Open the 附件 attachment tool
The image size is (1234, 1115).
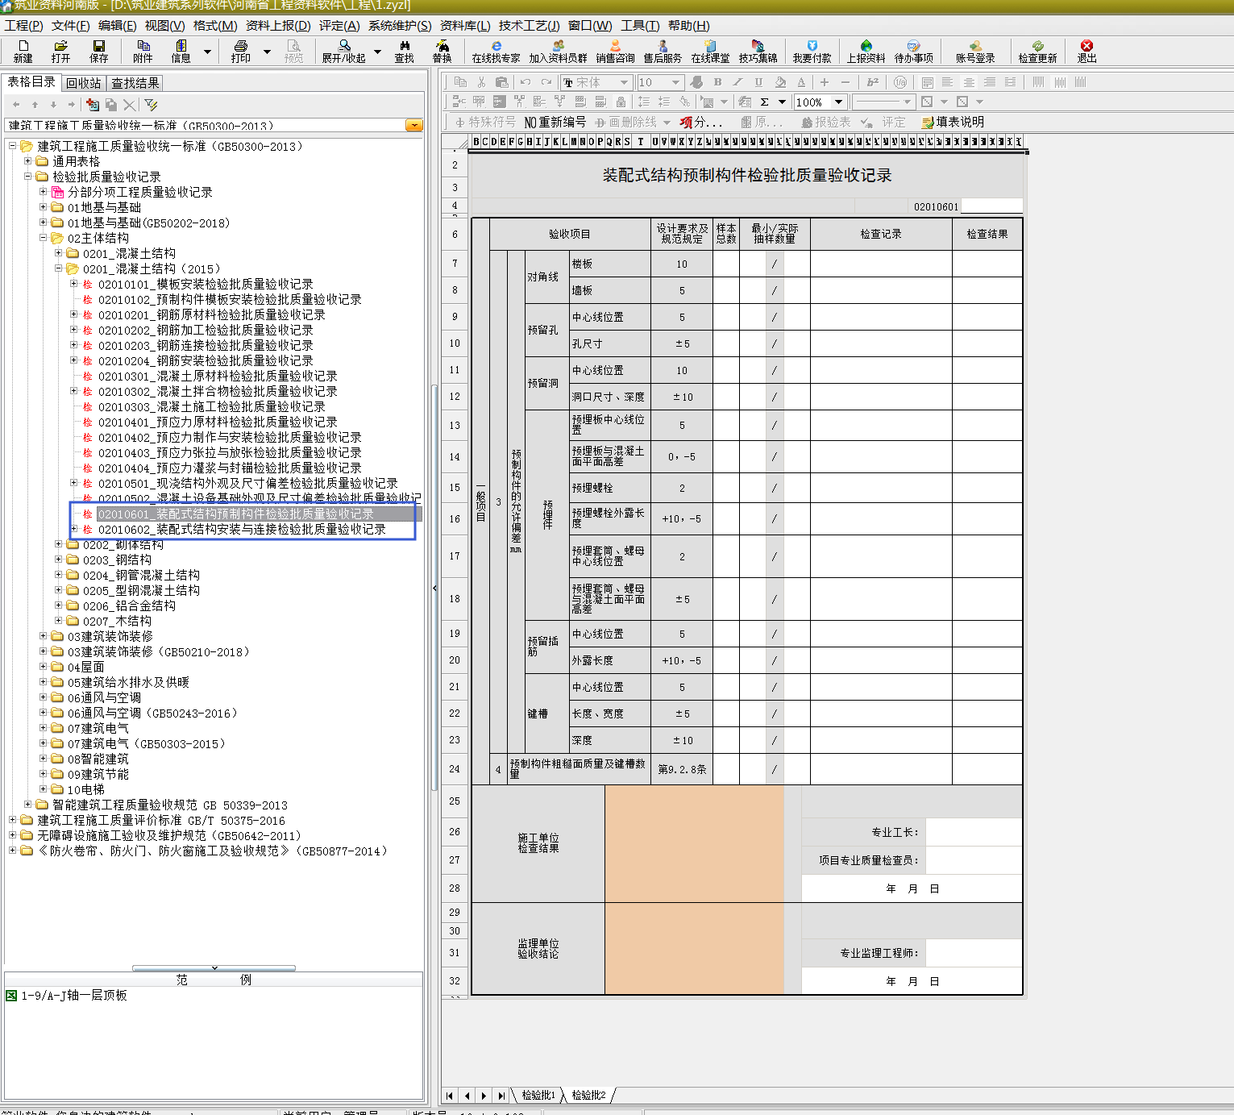point(143,51)
